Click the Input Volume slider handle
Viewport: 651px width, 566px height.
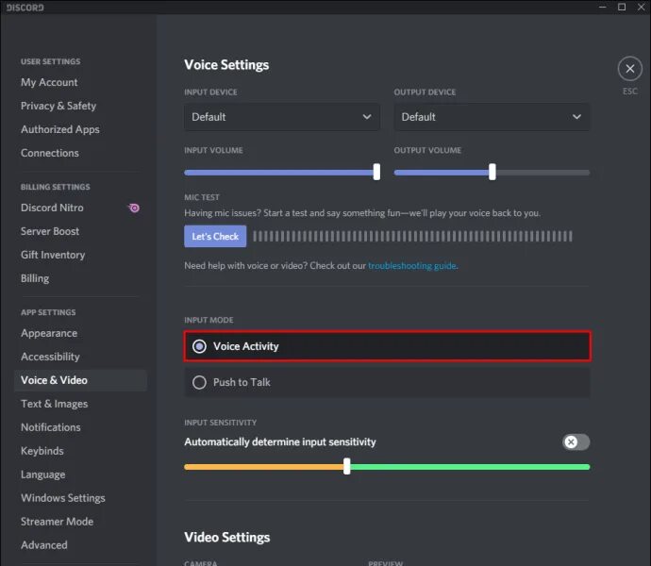(376, 172)
